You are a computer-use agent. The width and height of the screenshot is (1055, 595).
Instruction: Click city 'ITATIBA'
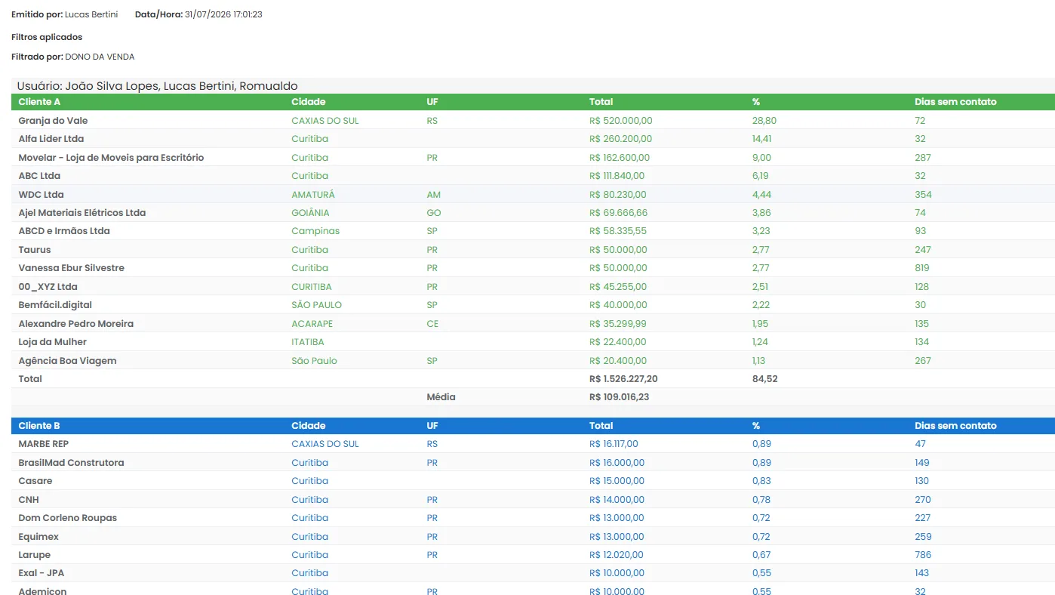pos(308,342)
